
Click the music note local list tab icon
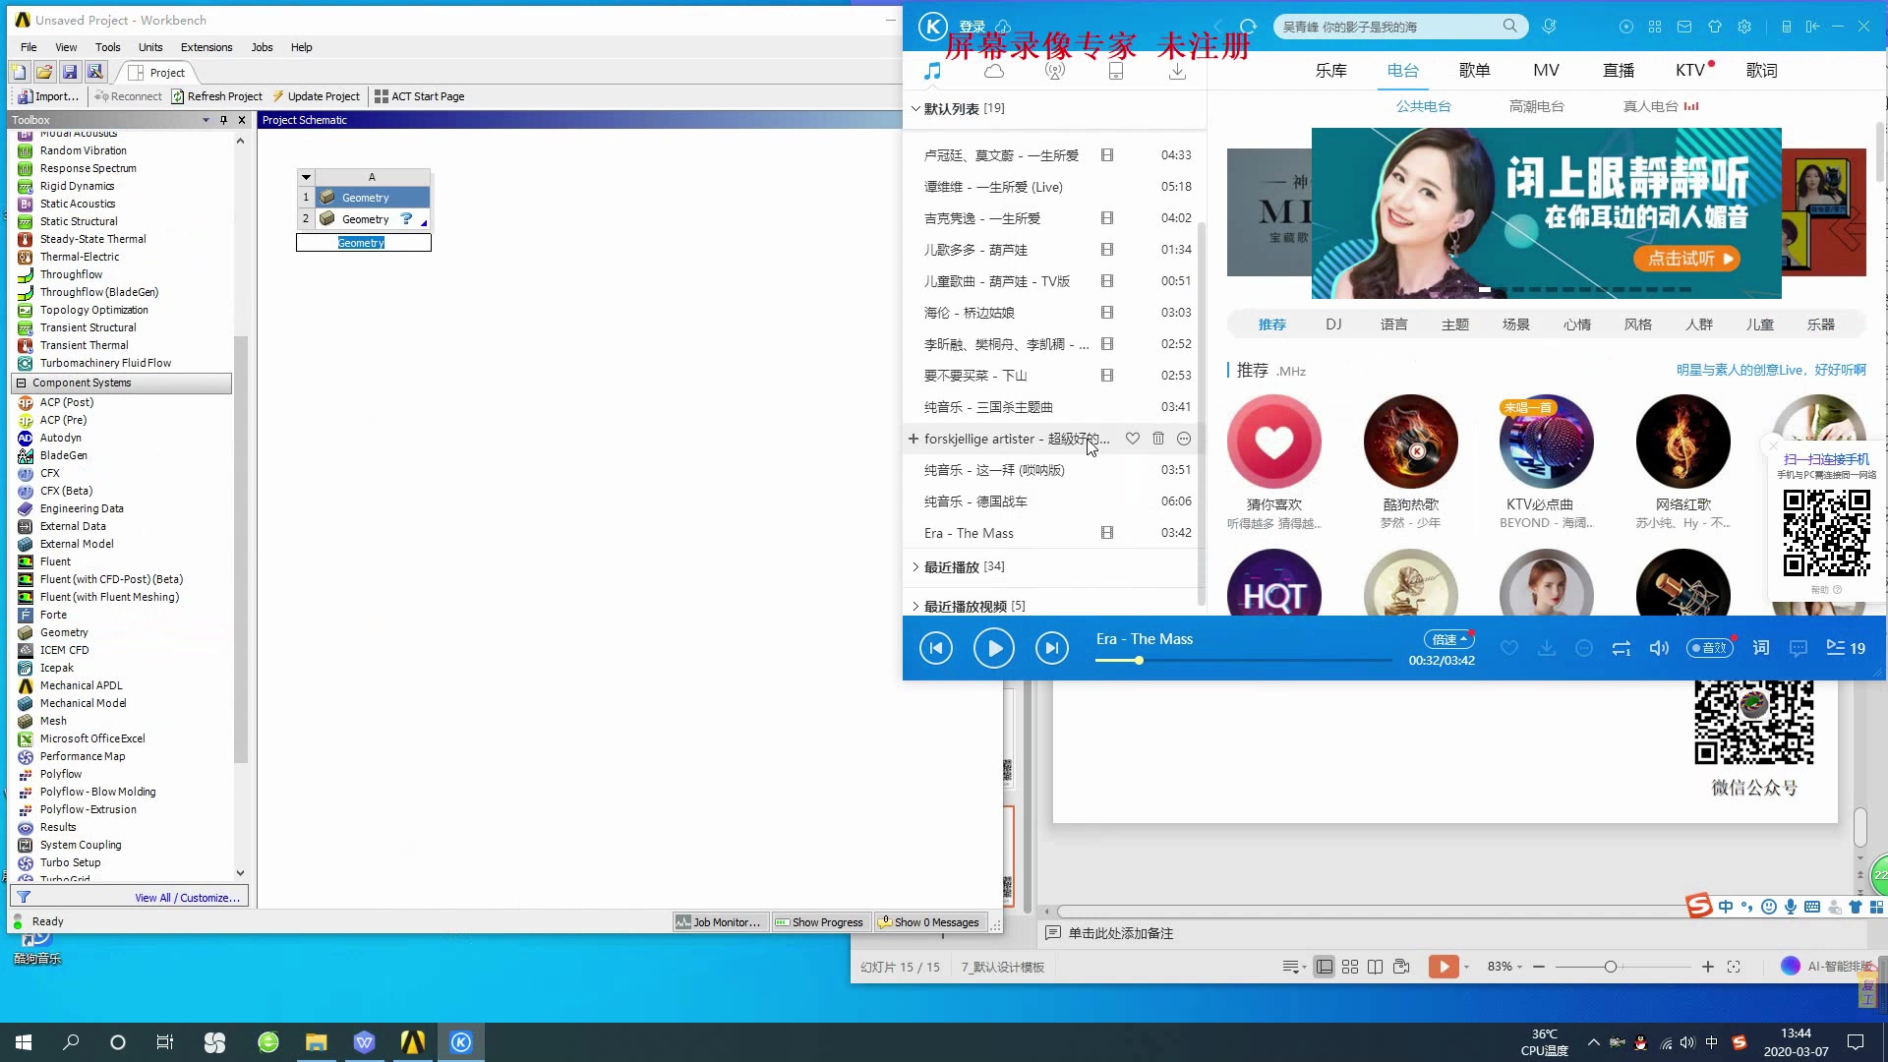(932, 71)
